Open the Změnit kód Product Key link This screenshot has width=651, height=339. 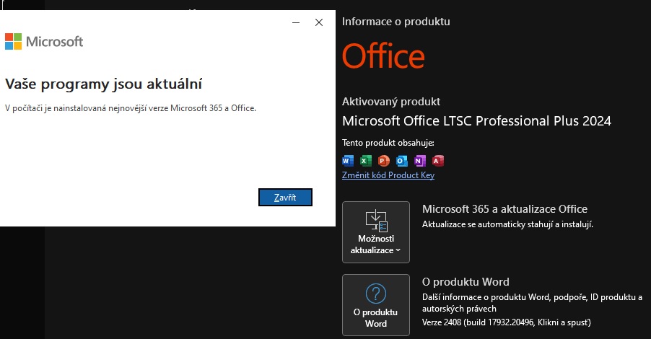[388, 175]
